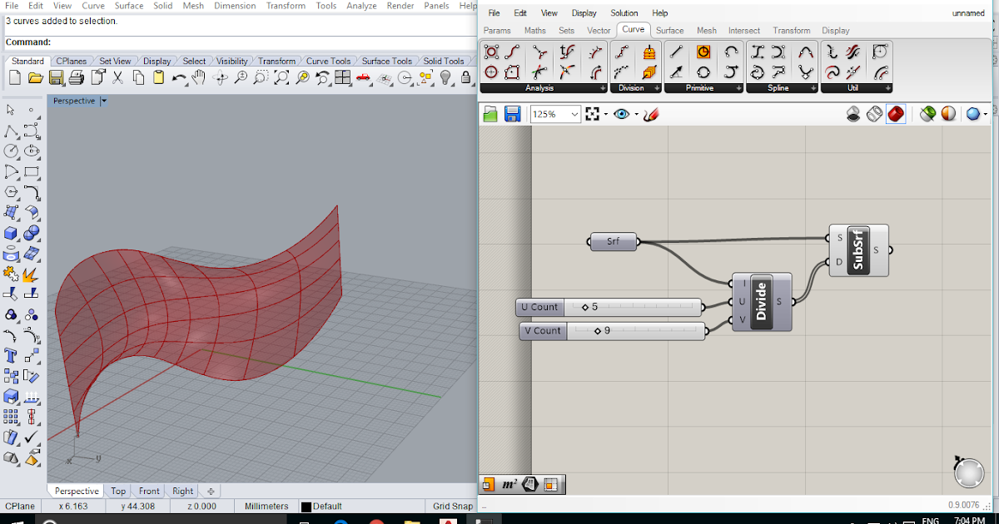Screen dimensions: 999x524
Task: Select the sketch pencil tool on the canvas toolbar
Action: tap(652, 114)
